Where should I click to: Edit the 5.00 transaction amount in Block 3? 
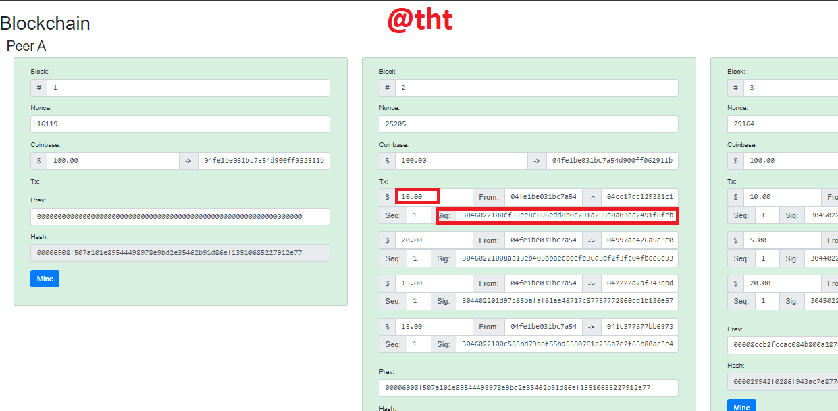coord(783,240)
